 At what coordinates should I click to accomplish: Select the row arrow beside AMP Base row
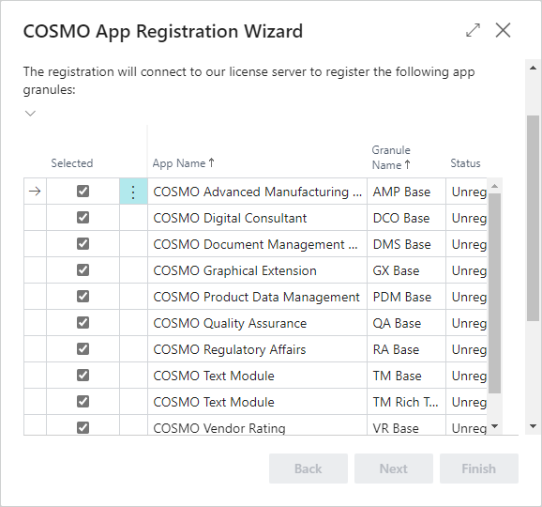(35, 192)
